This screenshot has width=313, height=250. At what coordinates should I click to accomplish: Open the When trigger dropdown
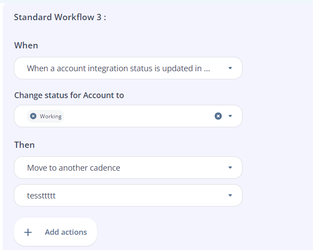(128, 68)
